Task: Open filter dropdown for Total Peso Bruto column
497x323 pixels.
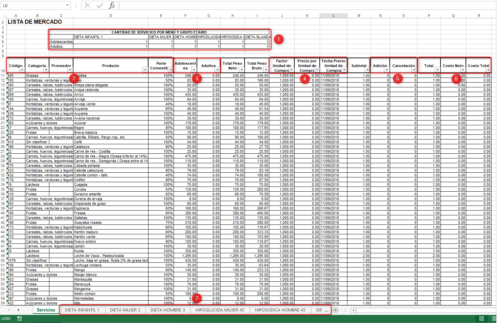Action: coord(266,70)
